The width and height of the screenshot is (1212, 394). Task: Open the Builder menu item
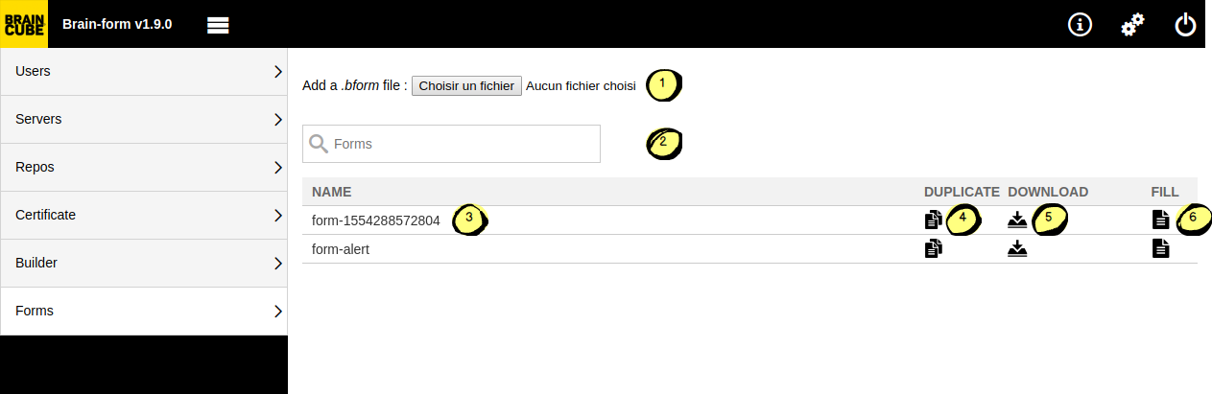[144, 263]
